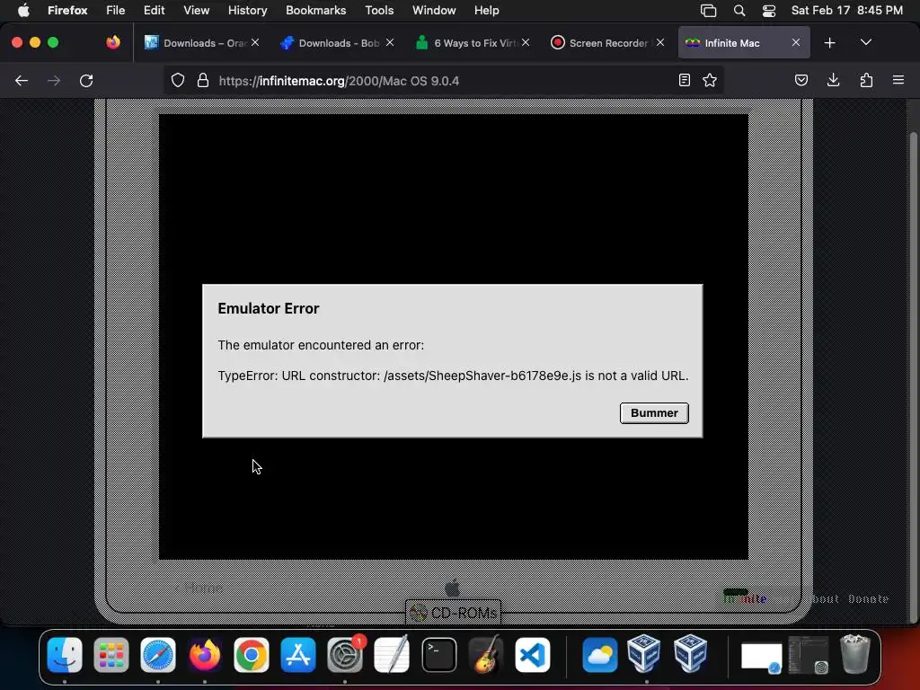The width and height of the screenshot is (920, 690).
Task: Close the 6 Ways to Fix tab
Action: (525, 42)
